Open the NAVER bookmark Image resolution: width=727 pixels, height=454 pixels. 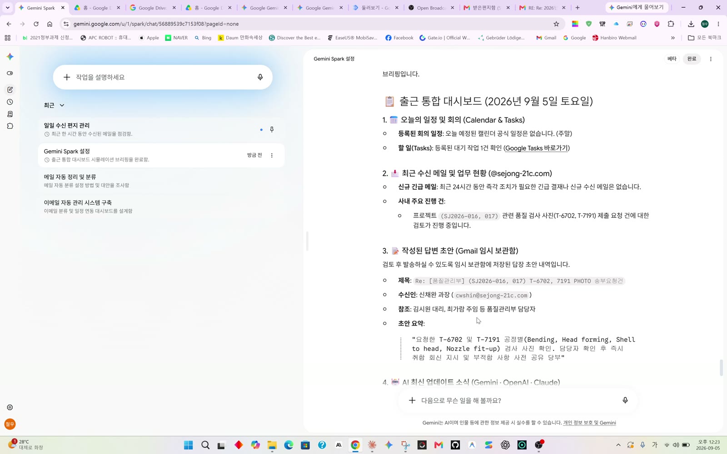coord(176,38)
